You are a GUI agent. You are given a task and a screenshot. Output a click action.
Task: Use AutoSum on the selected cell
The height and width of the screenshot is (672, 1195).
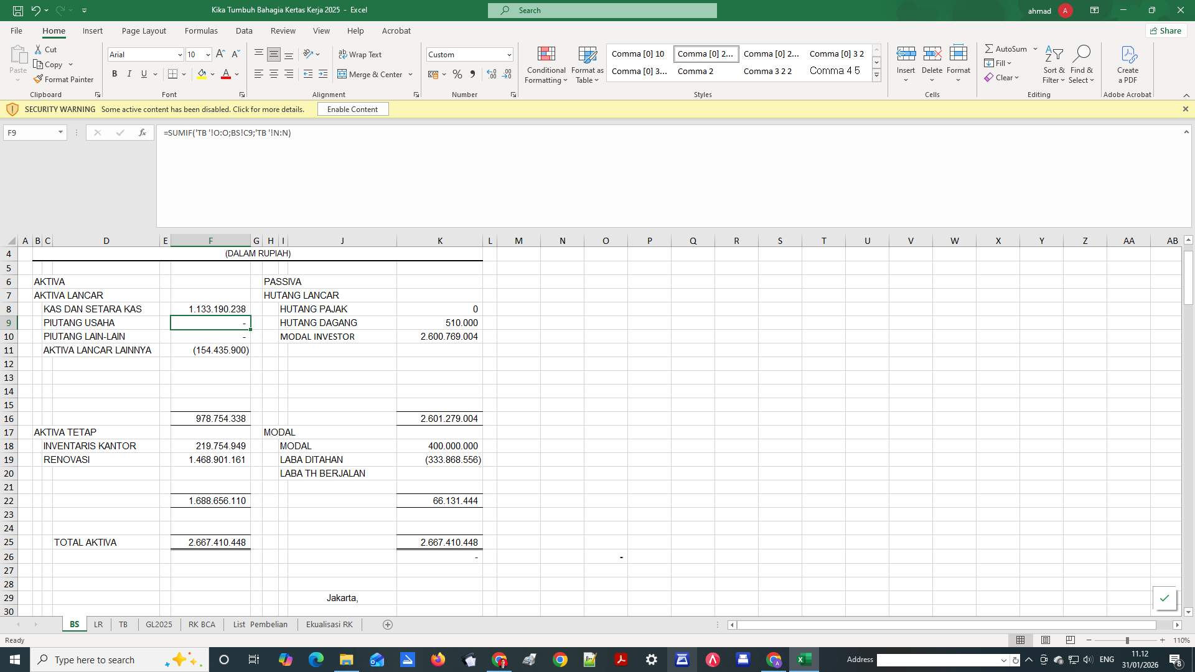coord(1006,48)
